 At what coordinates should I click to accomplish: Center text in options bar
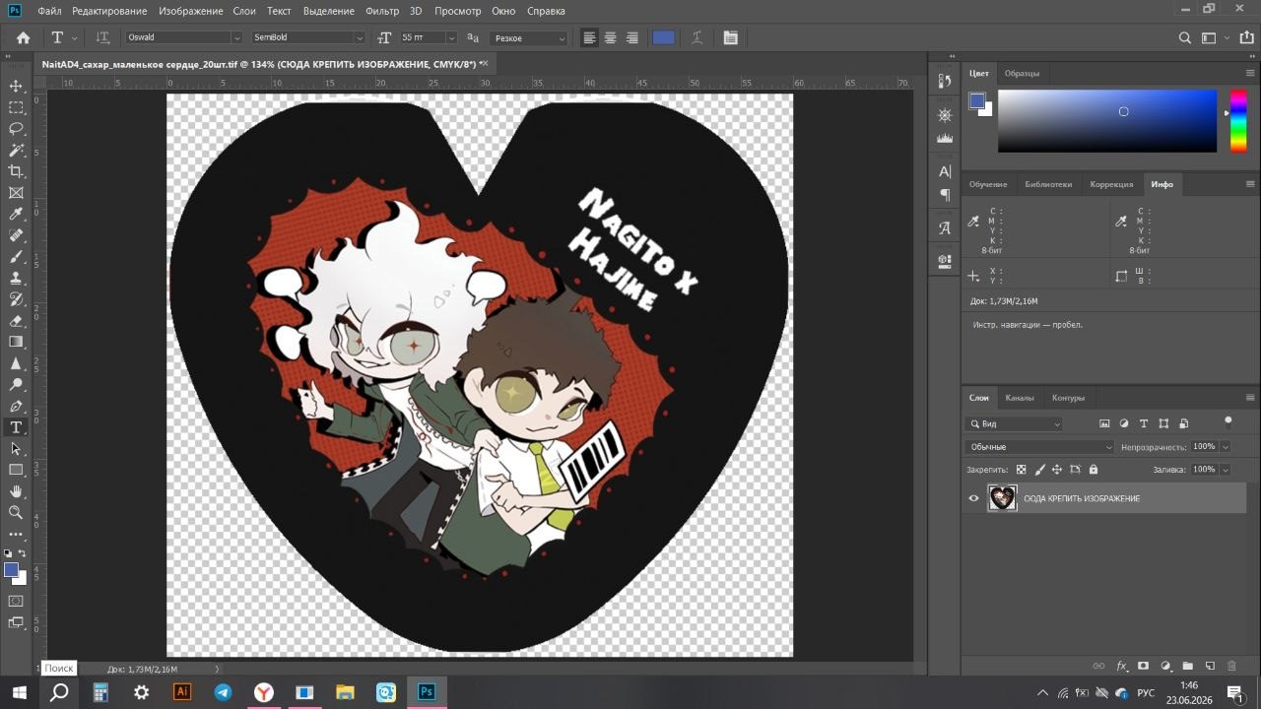pos(611,37)
